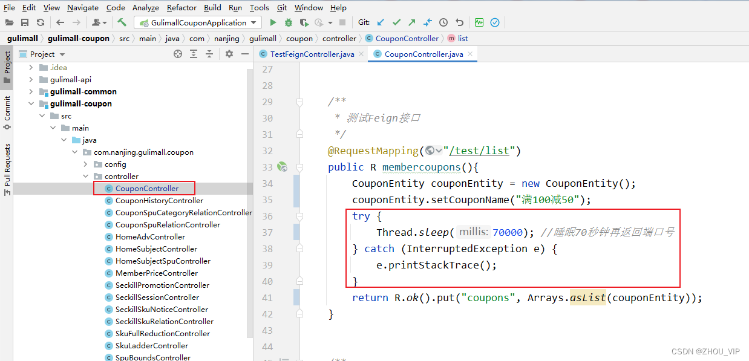Open the Navigate menu
Image resolution: width=749 pixels, height=361 pixels.
click(x=83, y=7)
